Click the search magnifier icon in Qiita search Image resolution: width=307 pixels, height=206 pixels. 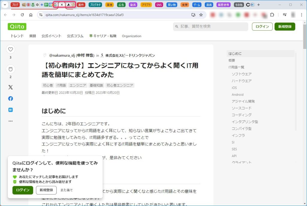tap(177, 26)
